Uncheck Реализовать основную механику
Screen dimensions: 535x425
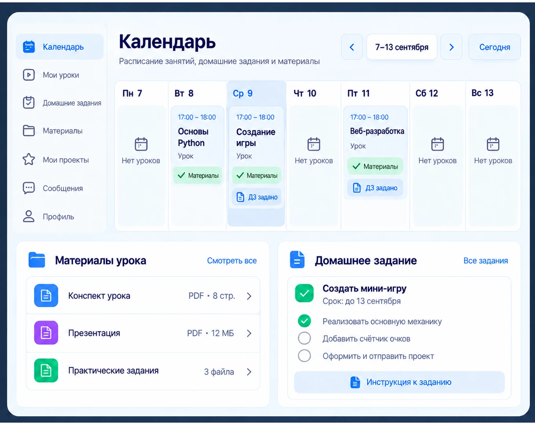click(x=304, y=321)
